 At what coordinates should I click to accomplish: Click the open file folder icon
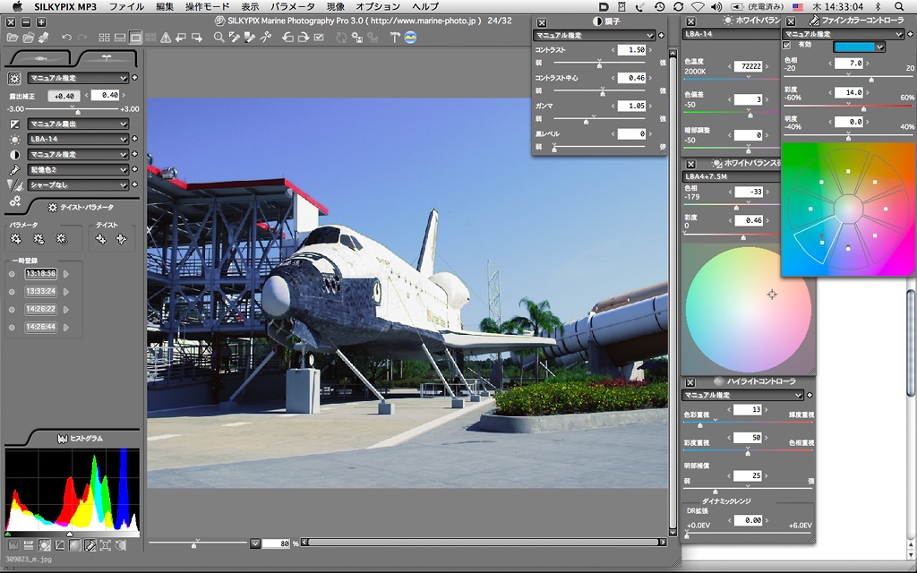(x=13, y=38)
